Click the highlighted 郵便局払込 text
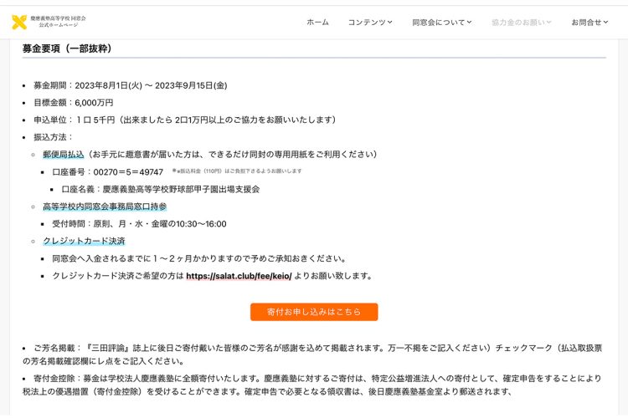The width and height of the screenshot is (628, 418). (64, 155)
